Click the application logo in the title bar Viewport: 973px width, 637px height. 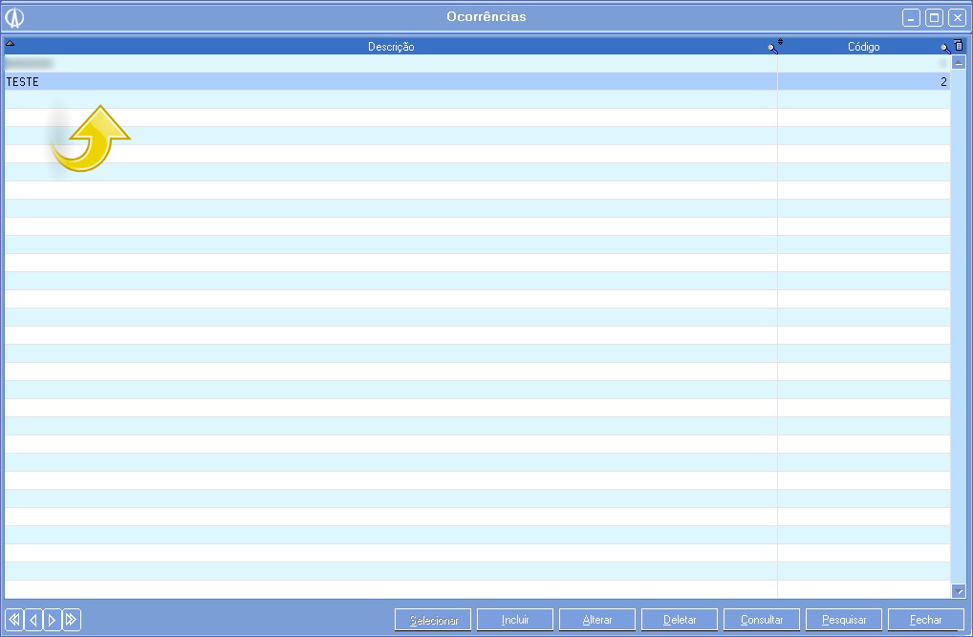pos(14,17)
